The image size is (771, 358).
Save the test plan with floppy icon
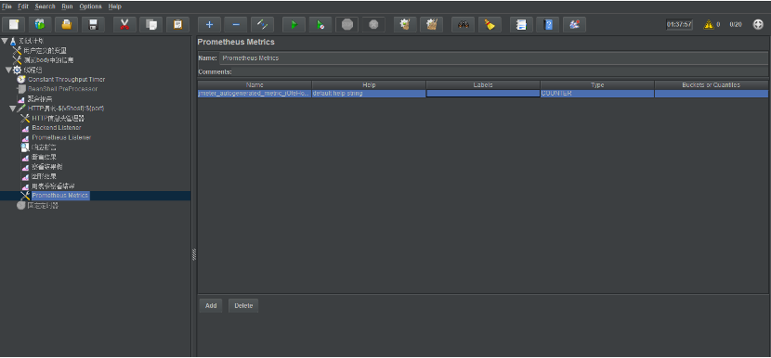[94, 24]
